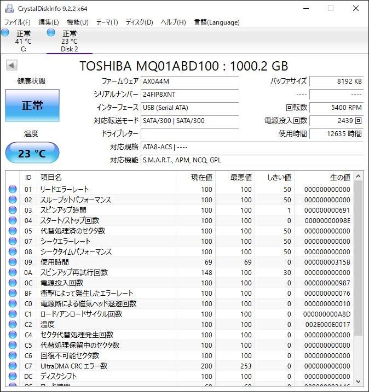The height and width of the screenshot is (392, 369).
Task: Click status orb for ID DC disk shift row
Action: click(13, 376)
